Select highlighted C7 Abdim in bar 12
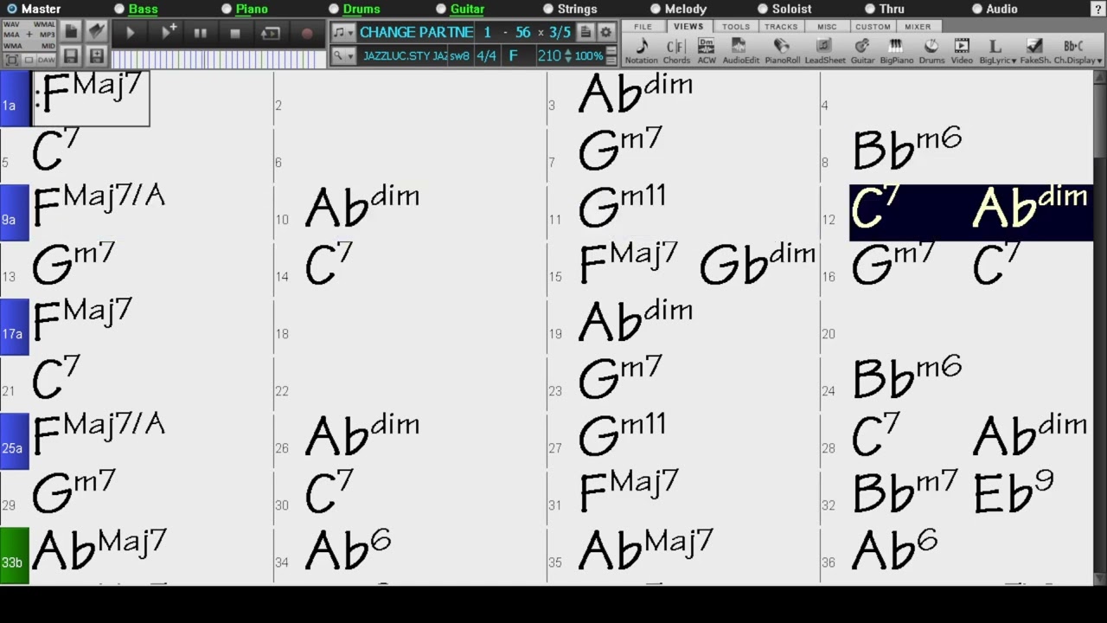Screen dimensions: 1107x623 tap(970, 213)
